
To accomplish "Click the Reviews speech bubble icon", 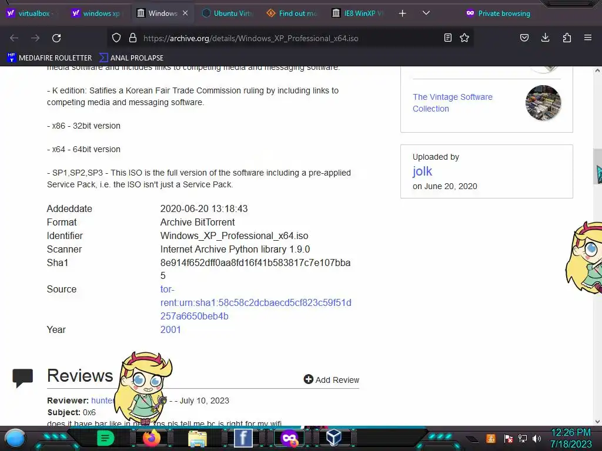I will tap(23, 378).
